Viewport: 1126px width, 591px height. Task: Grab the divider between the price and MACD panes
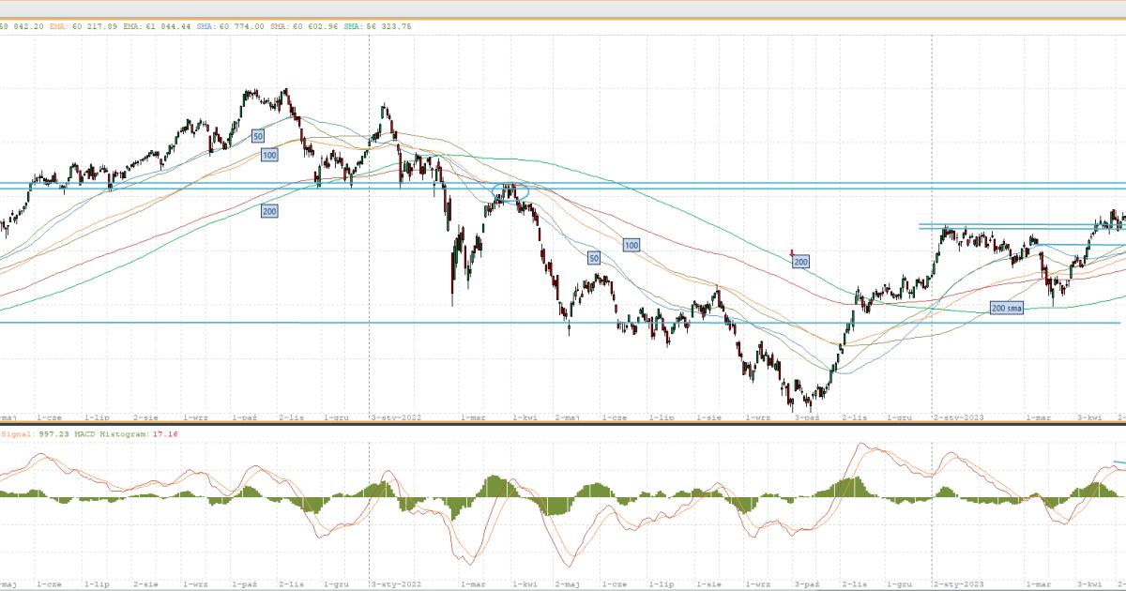(x=563, y=422)
